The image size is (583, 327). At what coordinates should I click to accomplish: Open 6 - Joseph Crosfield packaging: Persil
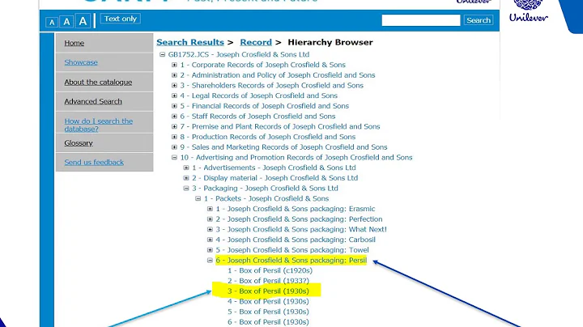pos(291,260)
